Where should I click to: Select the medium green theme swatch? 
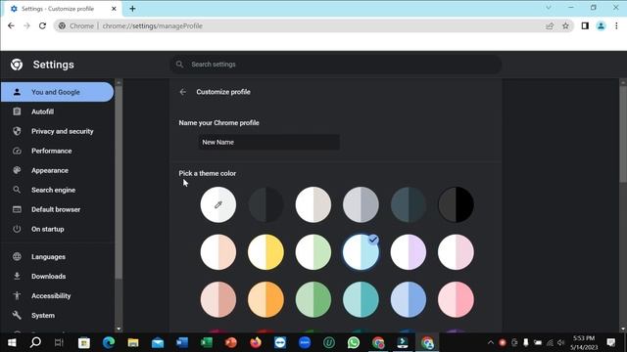tap(313, 300)
